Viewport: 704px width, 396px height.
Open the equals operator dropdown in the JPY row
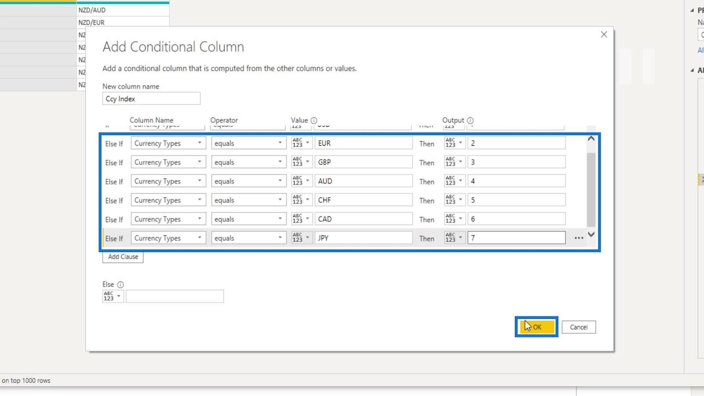click(249, 238)
